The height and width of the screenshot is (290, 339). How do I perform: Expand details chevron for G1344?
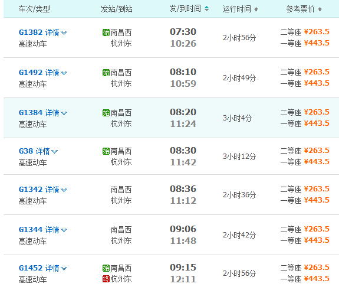click(x=64, y=230)
